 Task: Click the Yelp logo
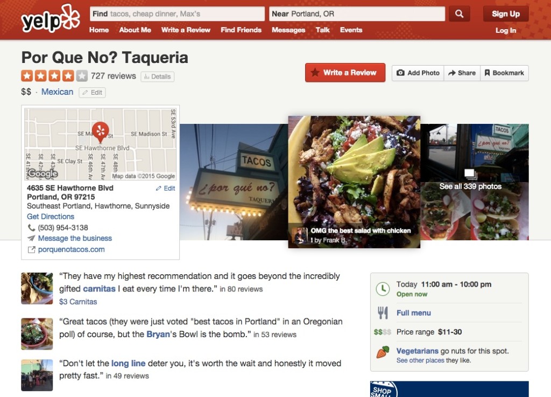click(50, 19)
